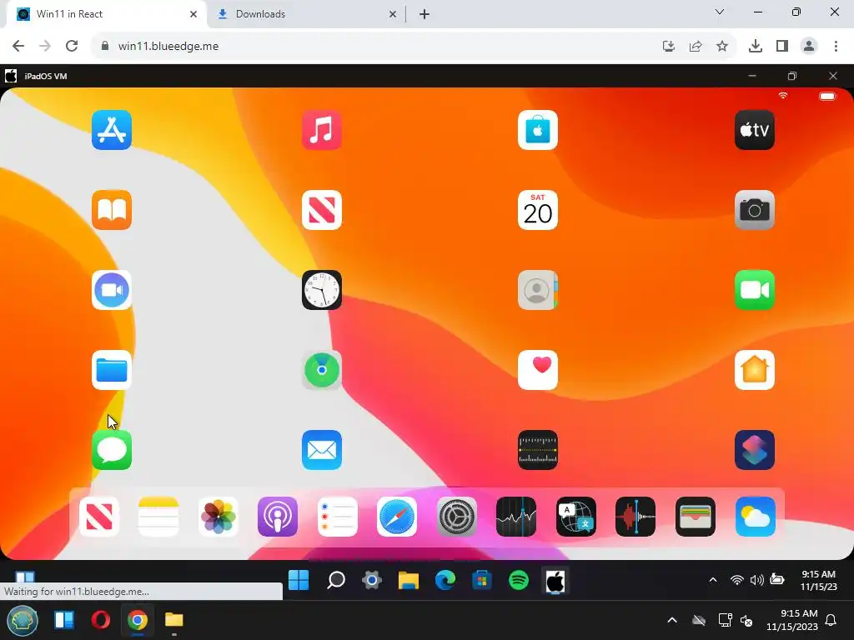Image resolution: width=854 pixels, height=640 pixels.
Task: Launch the FaceTime app
Action: pos(754,290)
